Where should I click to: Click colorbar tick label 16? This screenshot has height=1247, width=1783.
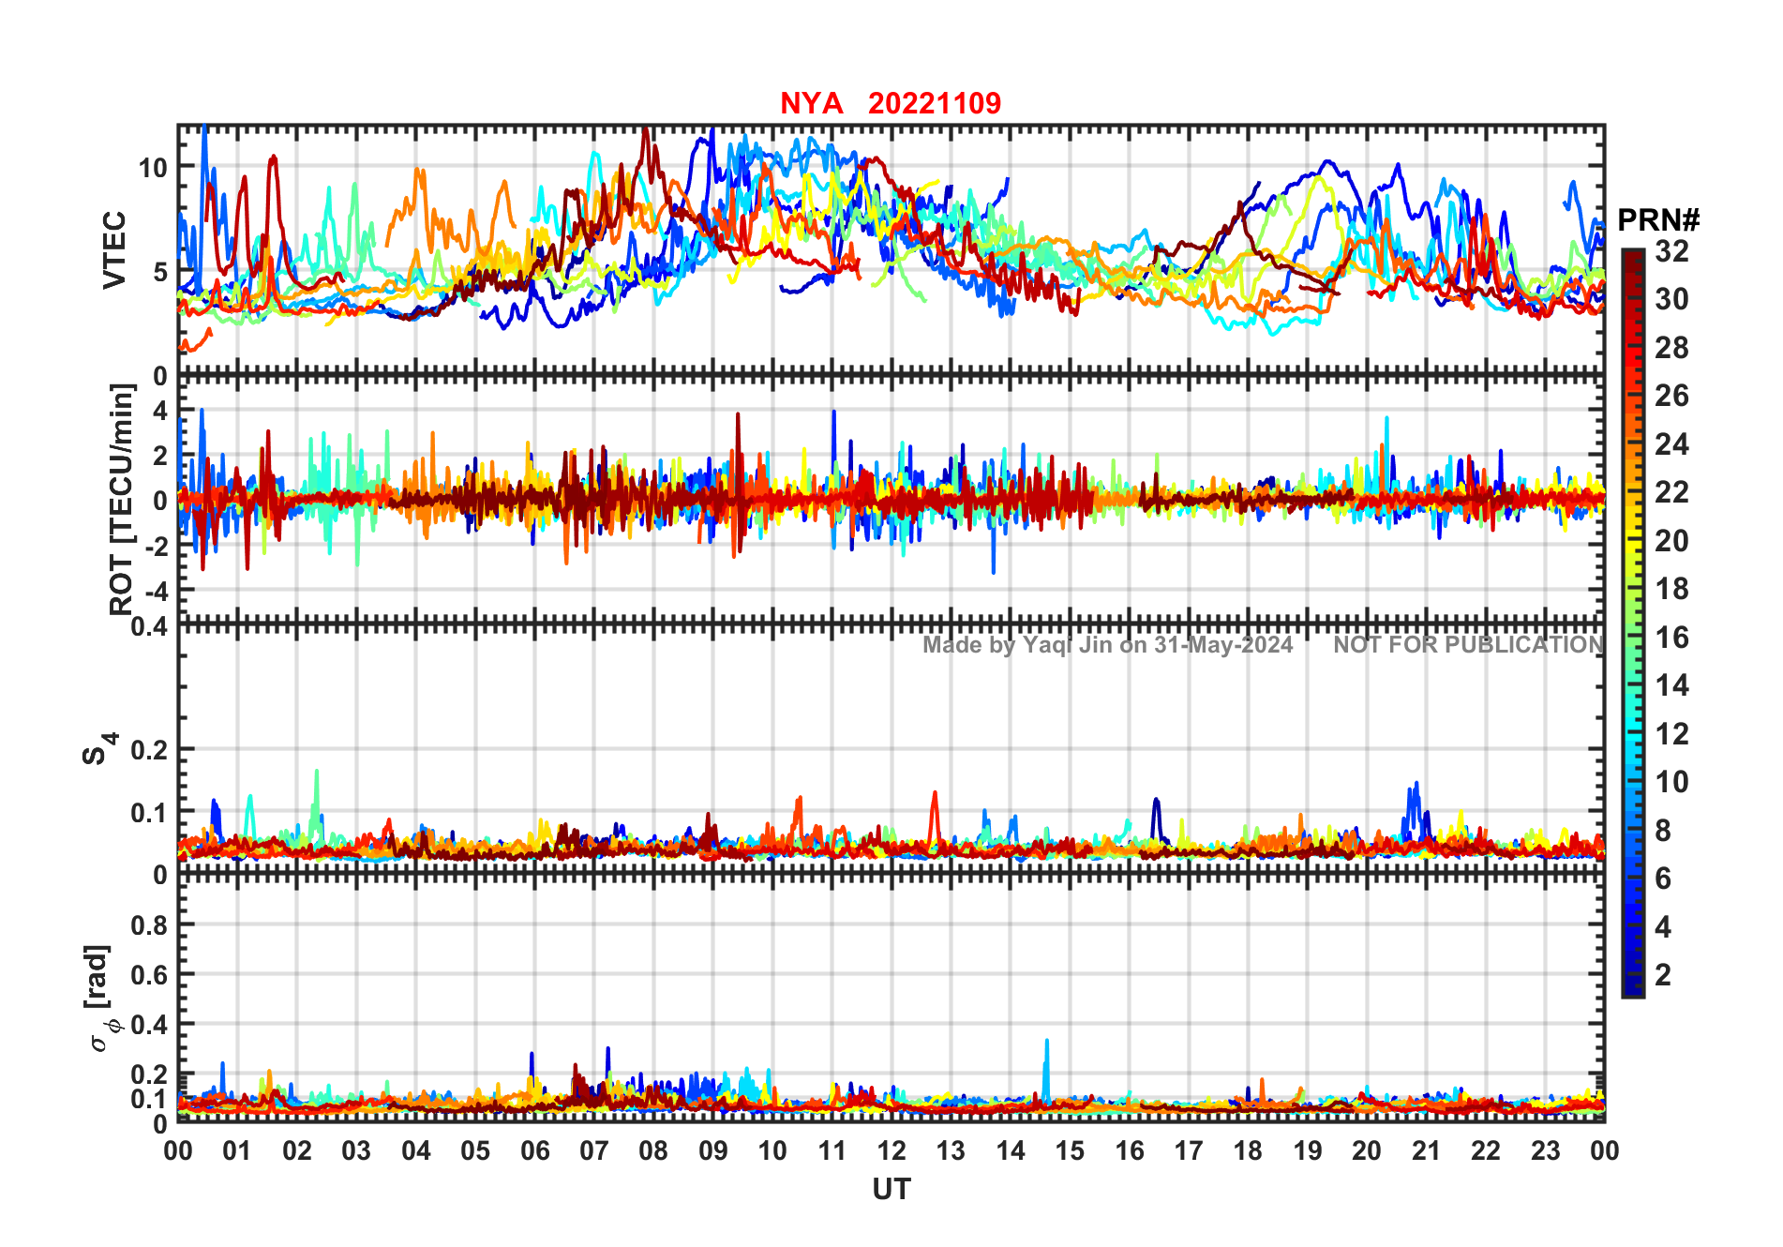(1671, 638)
